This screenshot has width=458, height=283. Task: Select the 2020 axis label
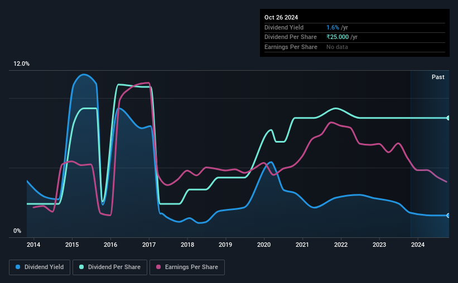[x=264, y=245]
